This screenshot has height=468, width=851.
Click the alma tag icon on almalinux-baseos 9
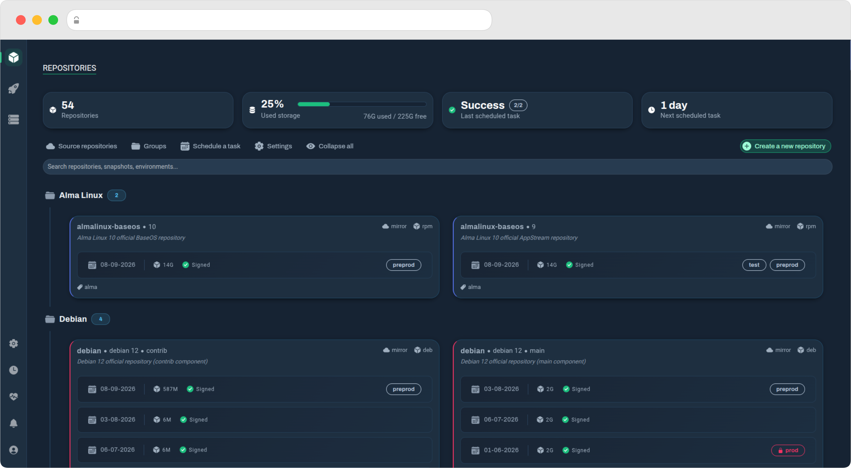(463, 287)
